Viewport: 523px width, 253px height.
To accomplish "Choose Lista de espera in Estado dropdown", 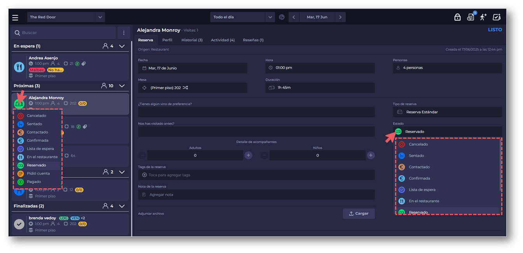I will click(447, 189).
